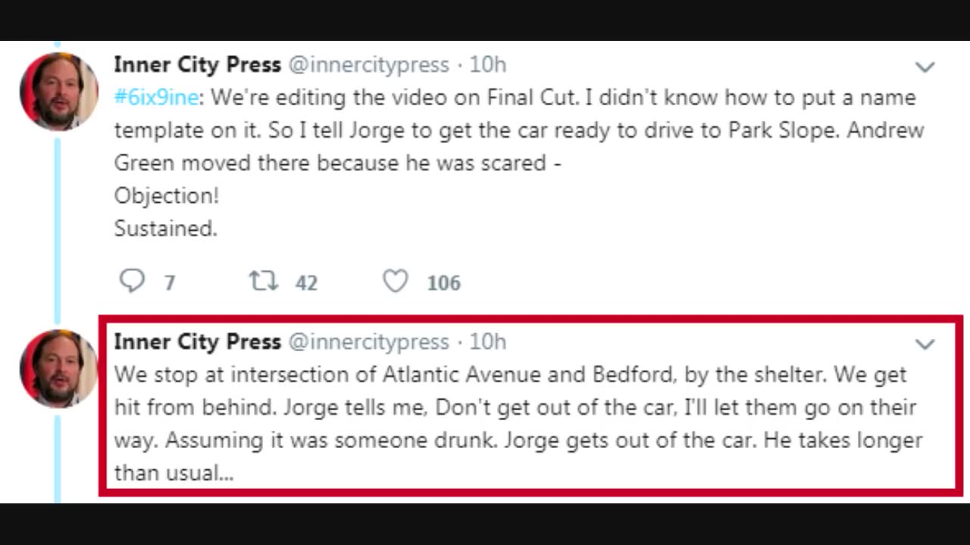The height and width of the screenshot is (545, 970).
Task: Open the profile avatar beside the Atlantic Avenue tweet
Action: coord(58,369)
